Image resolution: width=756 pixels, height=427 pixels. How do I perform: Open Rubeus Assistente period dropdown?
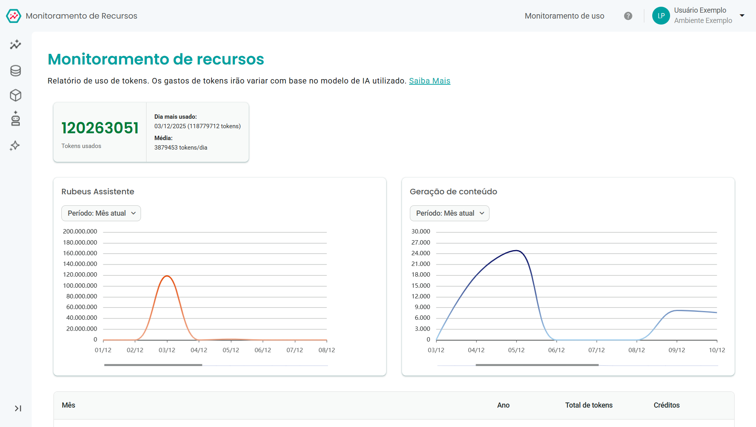(x=101, y=213)
